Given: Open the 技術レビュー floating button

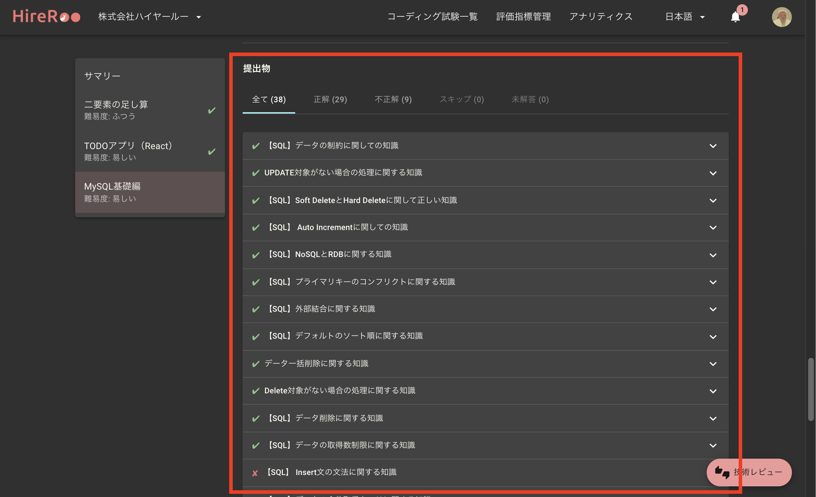Looking at the screenshot, I should [749, 472].
